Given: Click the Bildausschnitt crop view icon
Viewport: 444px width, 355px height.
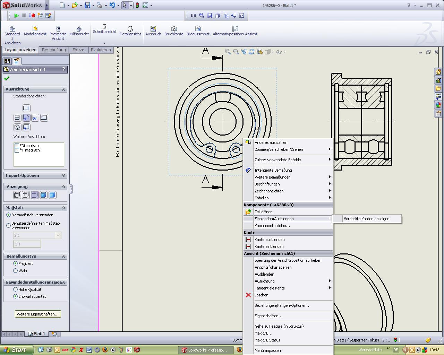Looking at the screenshot, I should click(x=198, y=31).
